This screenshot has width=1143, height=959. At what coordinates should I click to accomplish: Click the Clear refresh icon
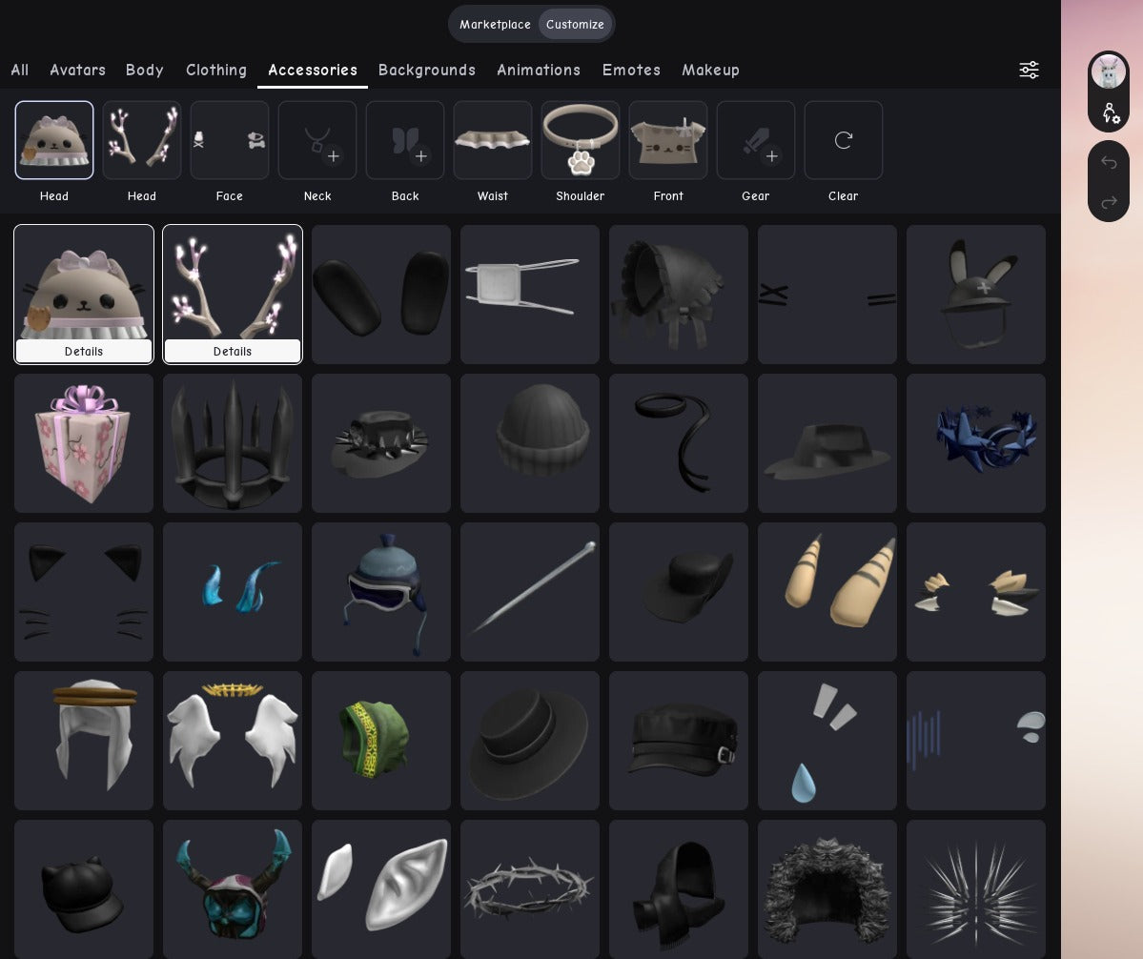click(843, 140)
